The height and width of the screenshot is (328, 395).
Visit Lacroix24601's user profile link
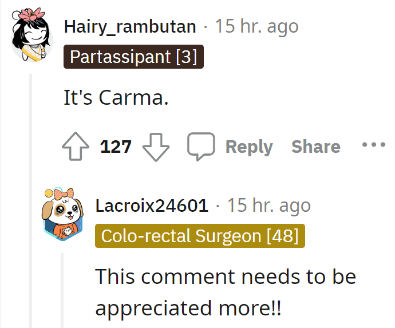coord(152,206)
